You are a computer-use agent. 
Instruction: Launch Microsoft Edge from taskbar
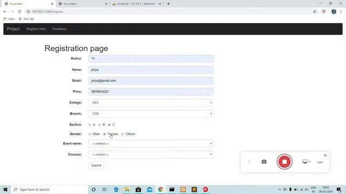click(116, 189)
